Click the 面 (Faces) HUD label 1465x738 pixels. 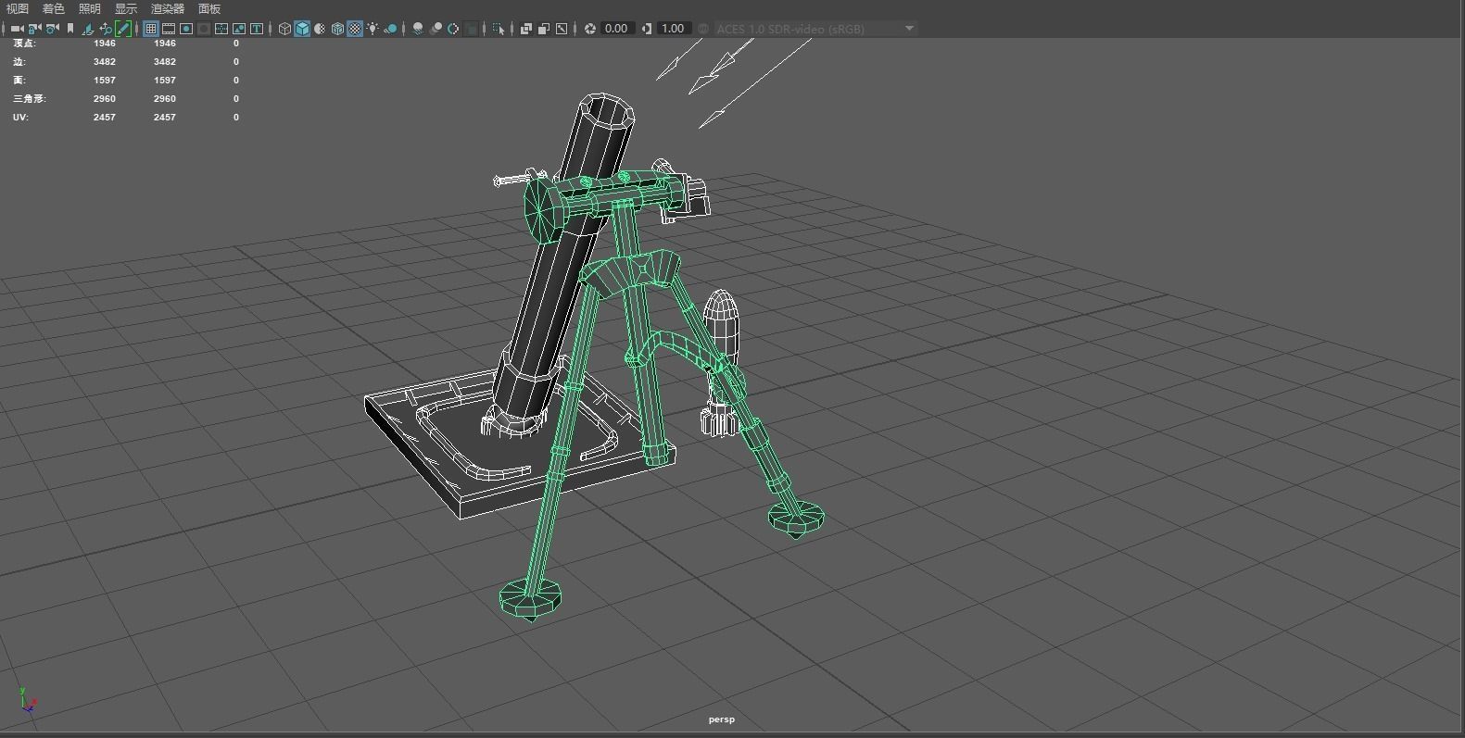coord(19,80)
